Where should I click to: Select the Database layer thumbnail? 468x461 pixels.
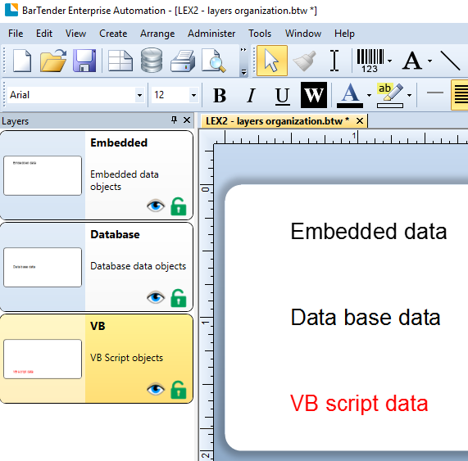click(43, 267)
